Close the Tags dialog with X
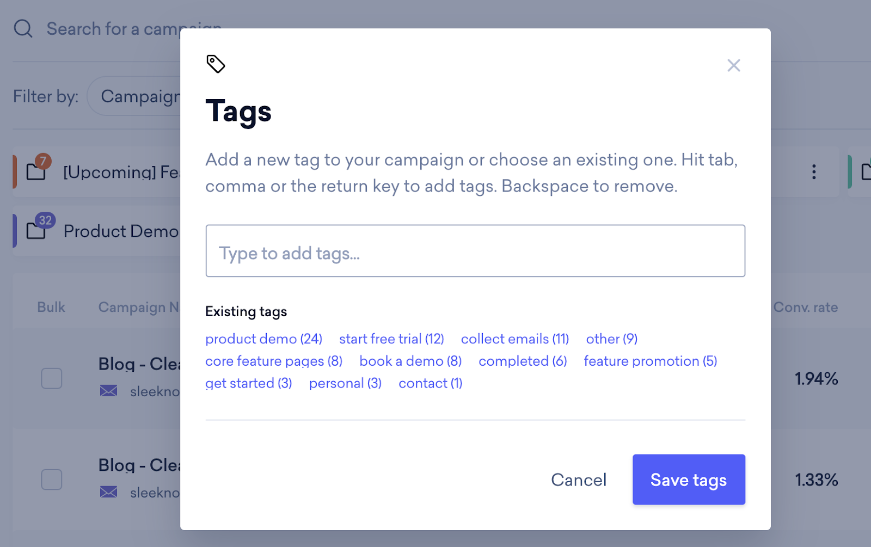Screen dimensions: 871x547 [x=733, y=65]
